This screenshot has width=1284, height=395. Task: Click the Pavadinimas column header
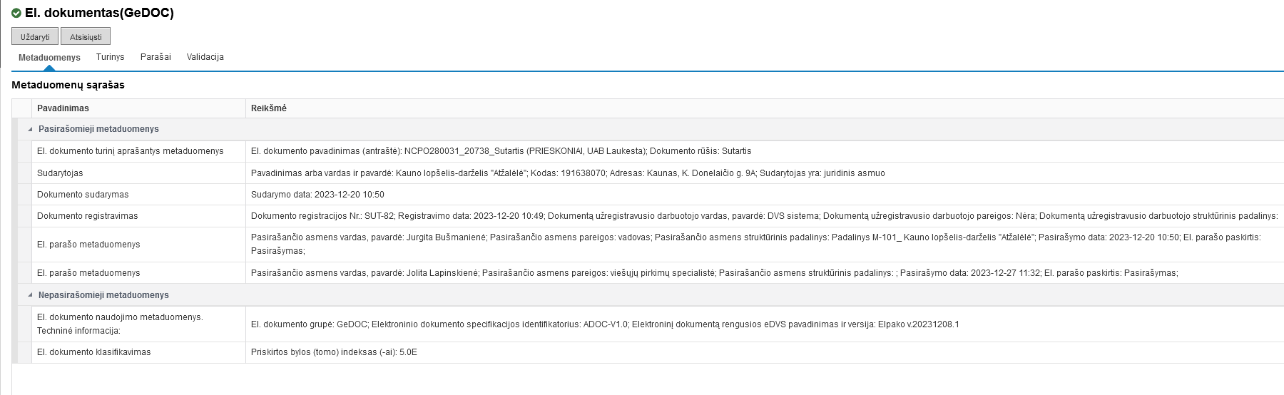[x=63, y=108]
